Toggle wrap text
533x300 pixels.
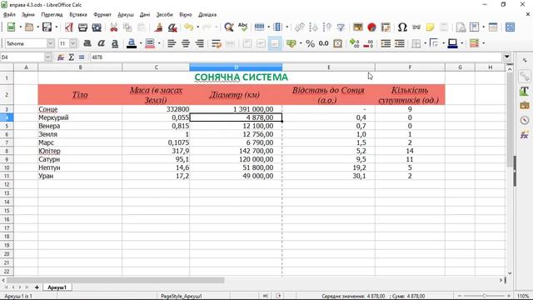click(217, 43)
